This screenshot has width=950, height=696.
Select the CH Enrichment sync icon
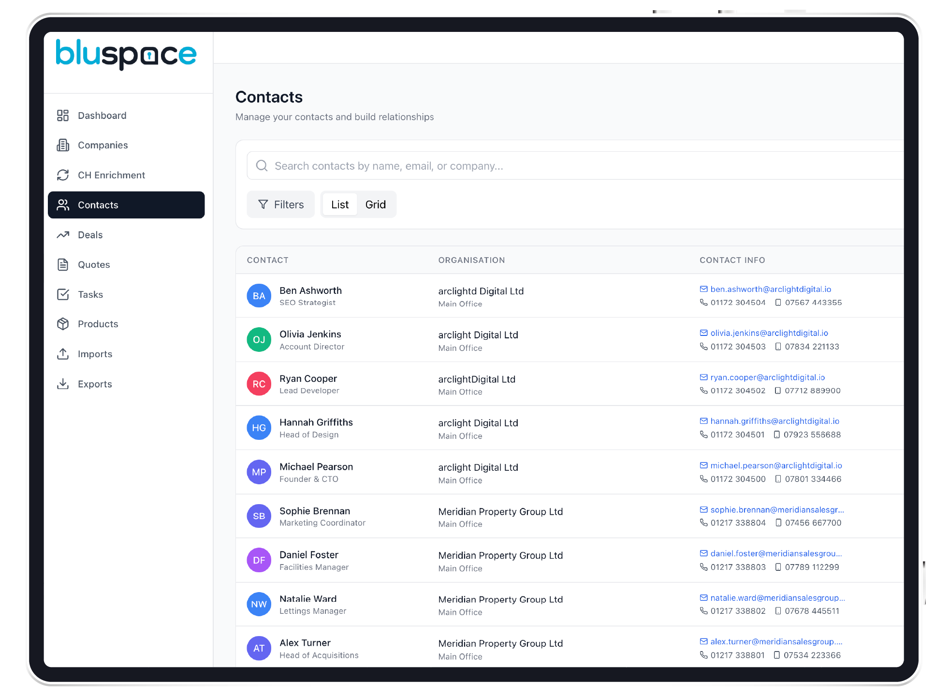pos(63,175)
